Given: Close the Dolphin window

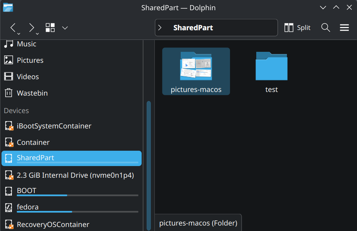Looking at the screenshot, I should (349, 8).
